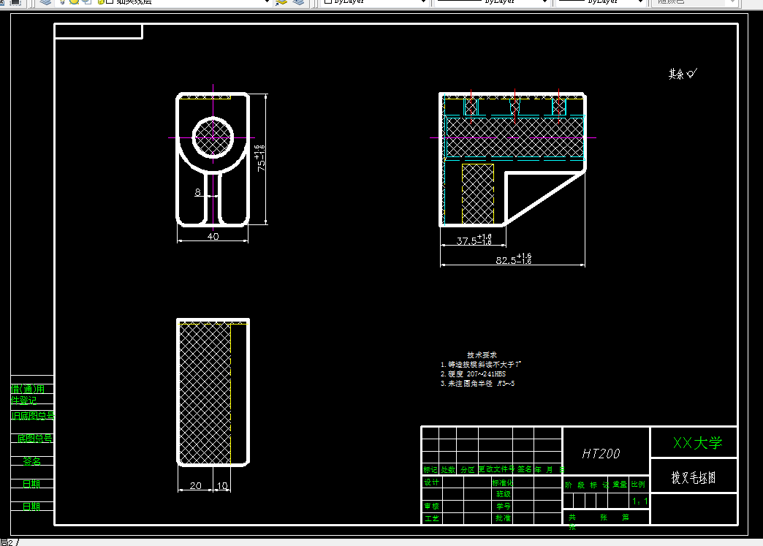Select technical note 1 about draft angle
Viewport: 763px width, 546px height.
(x=481, y=365)
